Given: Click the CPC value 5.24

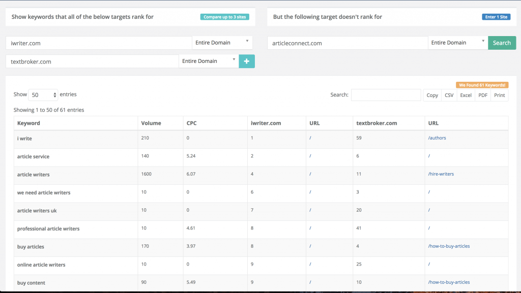Looking at the screenshot, I should [191, 156].
